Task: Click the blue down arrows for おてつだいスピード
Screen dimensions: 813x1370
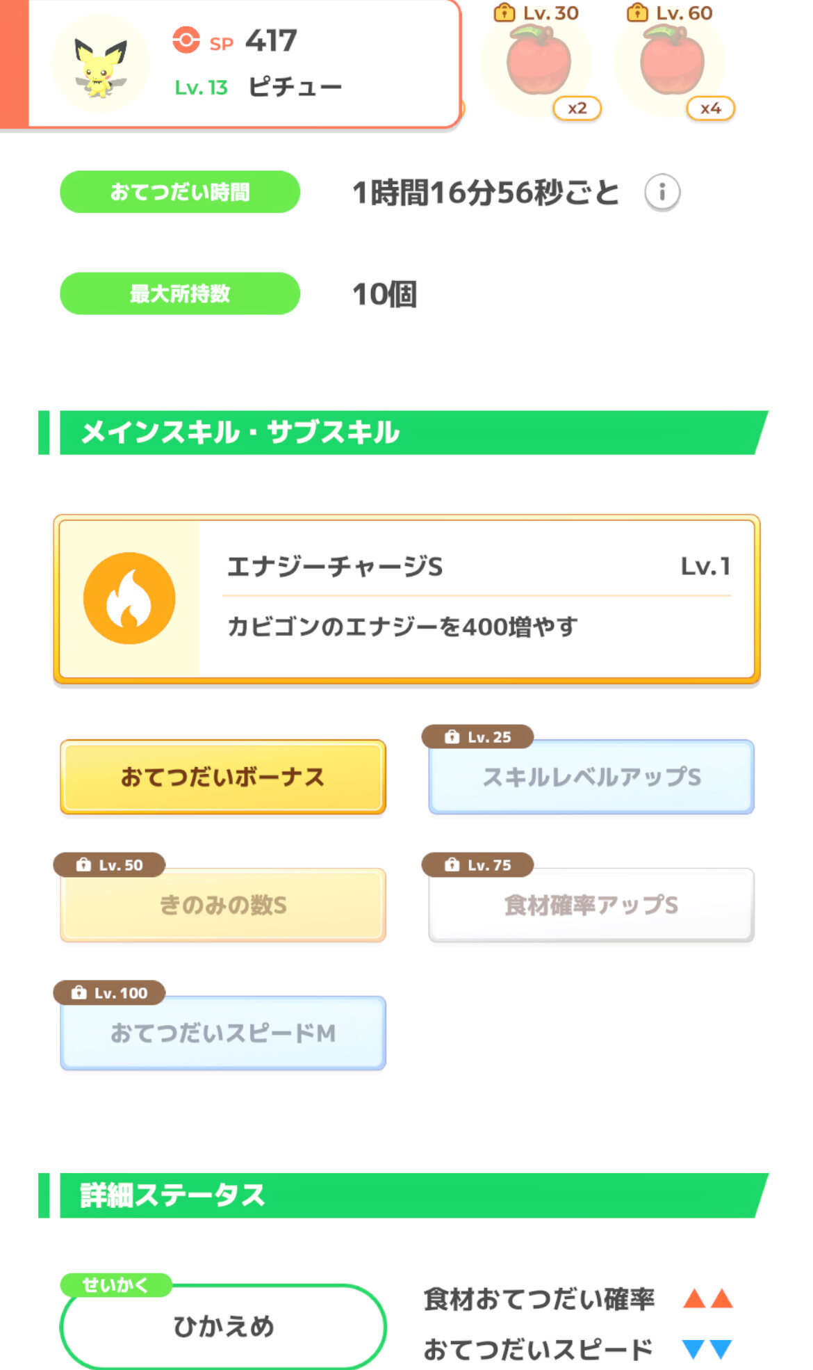Action: pos(707,1349)
